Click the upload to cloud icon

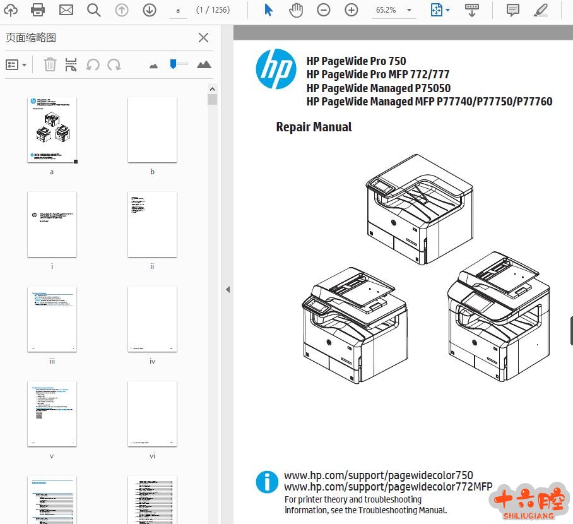point(11,10)
